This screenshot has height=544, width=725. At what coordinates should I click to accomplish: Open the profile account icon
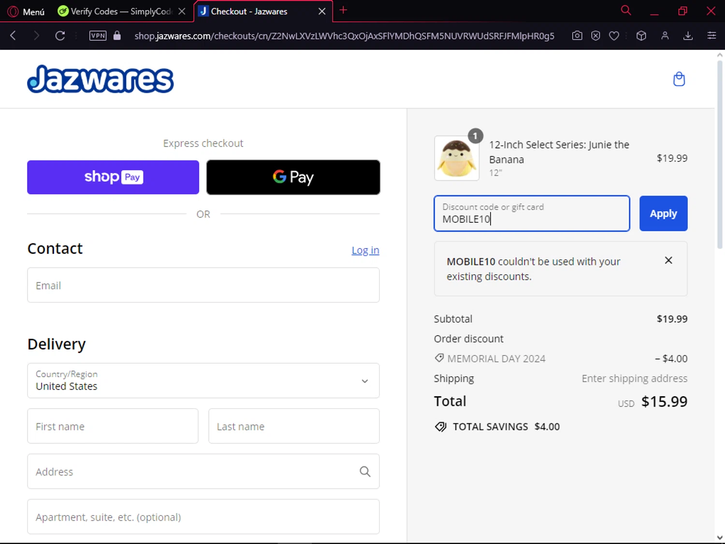[x=665, y=35]
